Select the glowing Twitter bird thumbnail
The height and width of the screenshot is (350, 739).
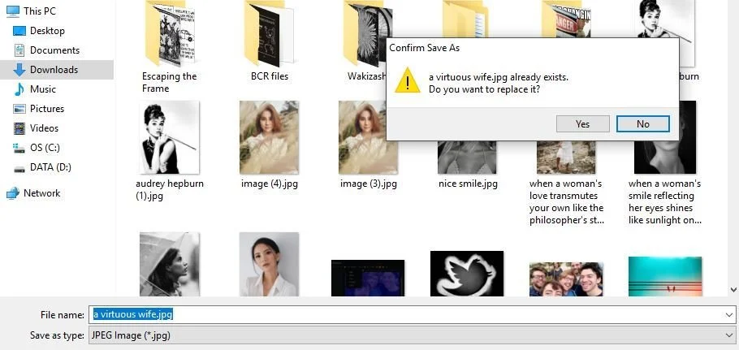[467, 274]
